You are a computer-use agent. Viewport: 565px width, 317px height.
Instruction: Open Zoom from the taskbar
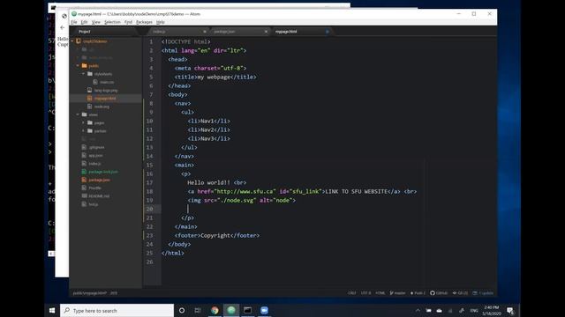(x=264, y=310)
